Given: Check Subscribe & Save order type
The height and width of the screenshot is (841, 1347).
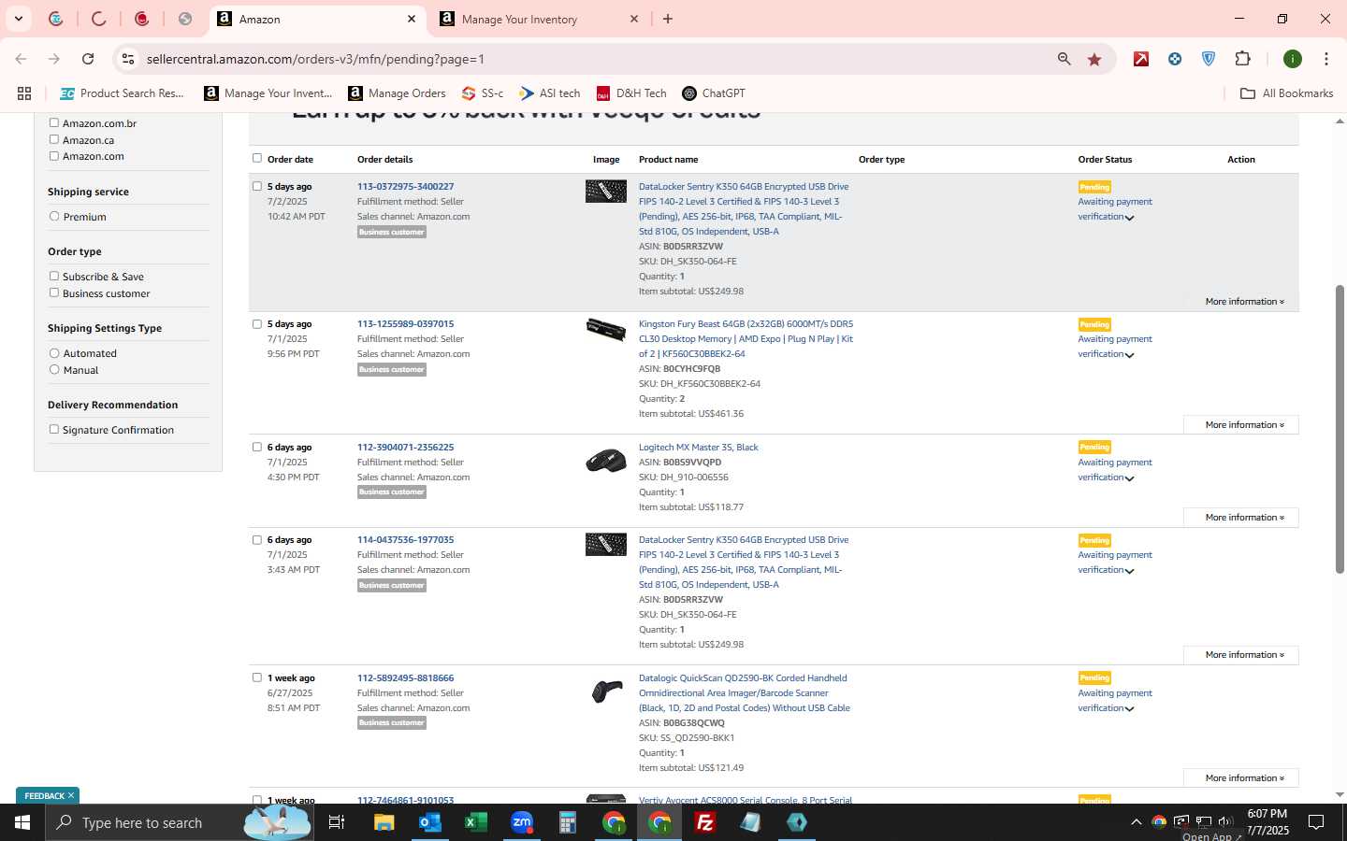Looking at the screenshot, I should pos(54,276).
